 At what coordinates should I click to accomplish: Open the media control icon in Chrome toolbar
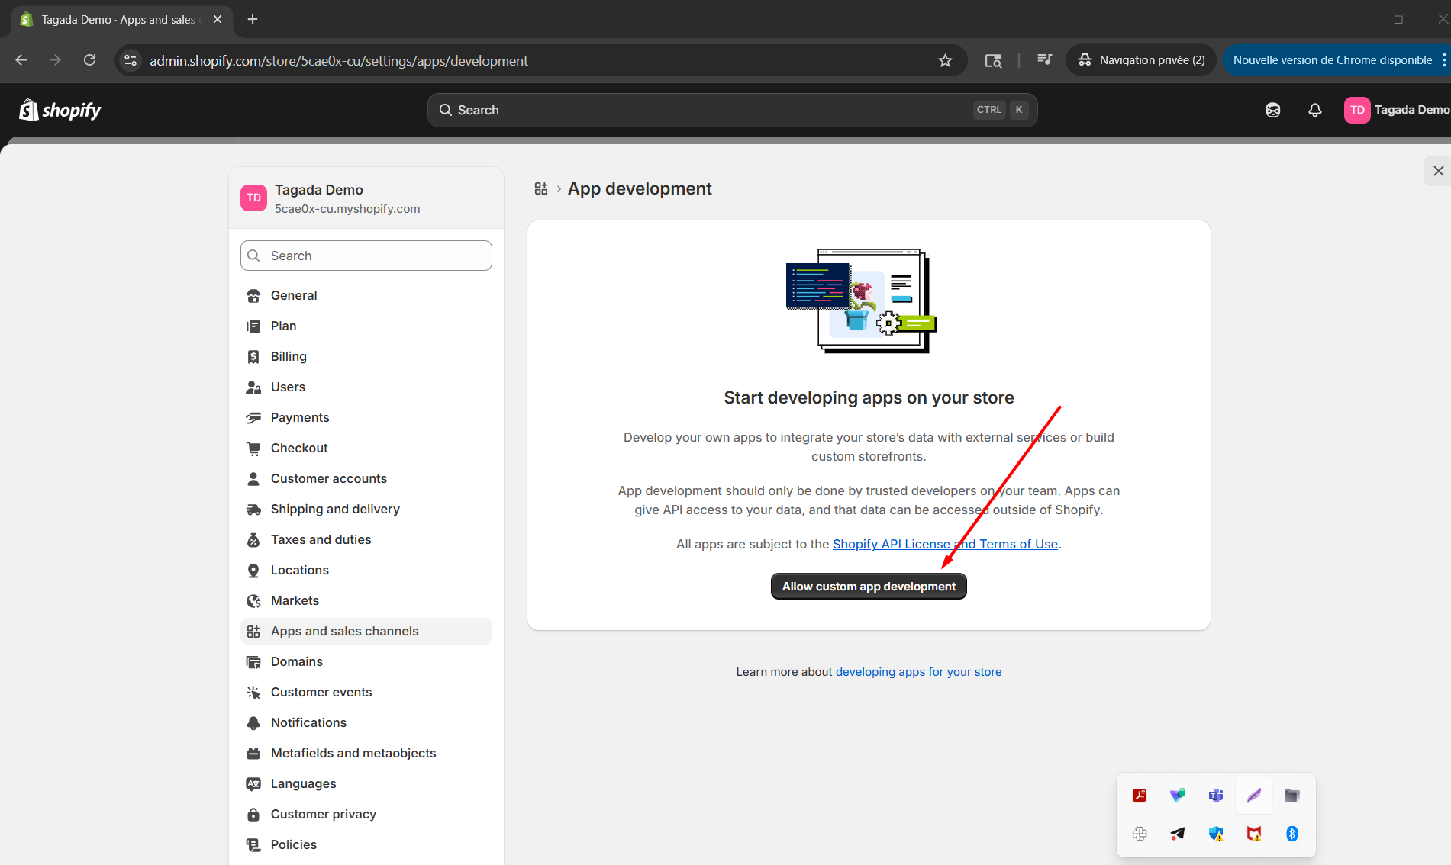[x=1044, y=59]
